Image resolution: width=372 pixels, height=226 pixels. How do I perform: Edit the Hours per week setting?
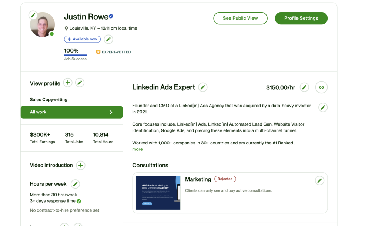tap(75, 184)
